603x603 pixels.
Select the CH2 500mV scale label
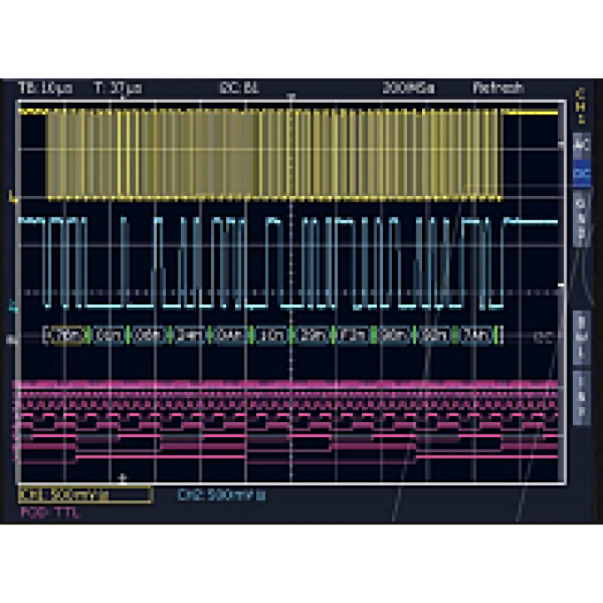click(222, 495)
